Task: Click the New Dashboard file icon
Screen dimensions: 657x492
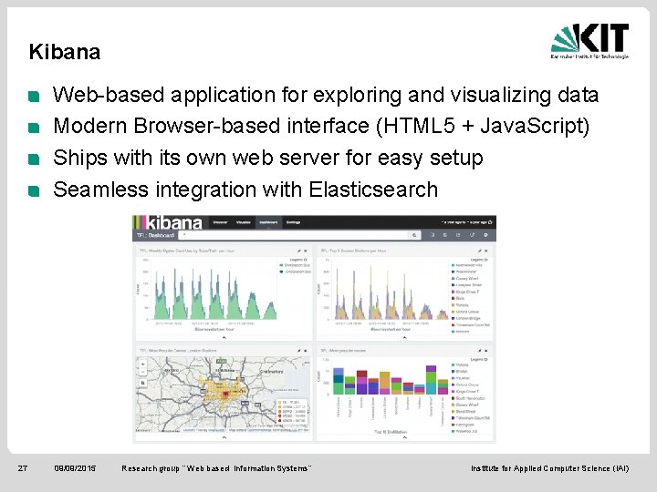Action: tap(433, 235)
